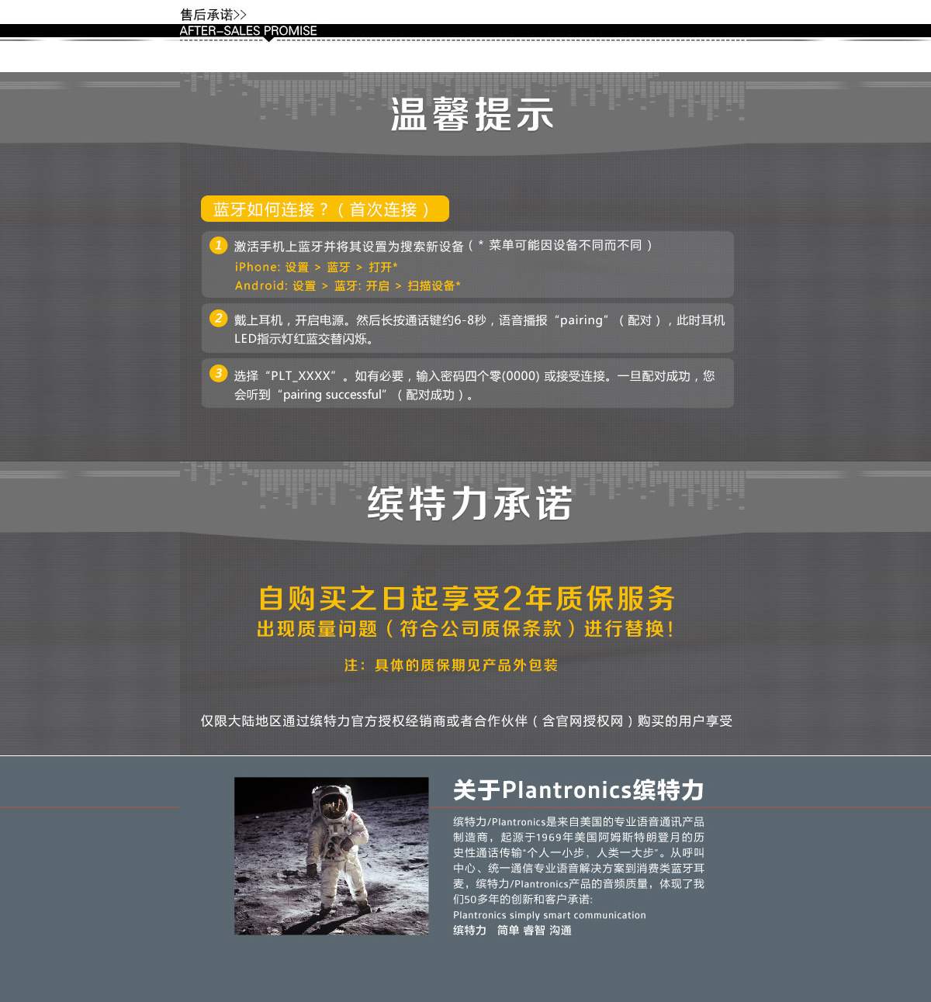Click the line 缤特力/Plantronics是来自美国的专业语音通讯产品

coord(579,822)
